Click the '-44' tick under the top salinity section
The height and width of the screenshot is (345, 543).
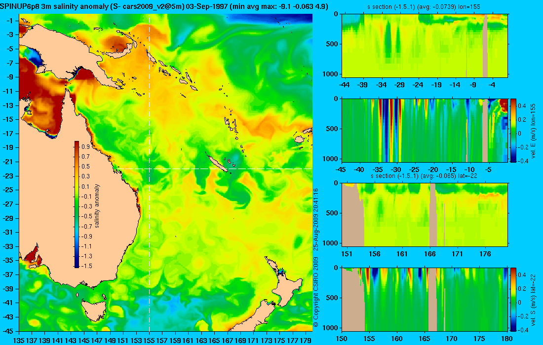[x=344, y=85]
